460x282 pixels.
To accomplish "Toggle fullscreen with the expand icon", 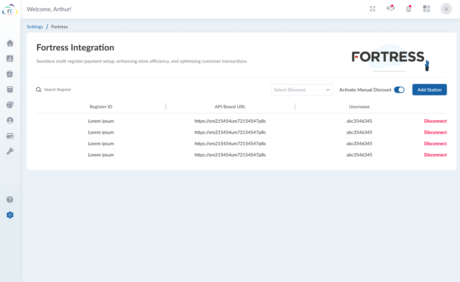I will [373, 9].
